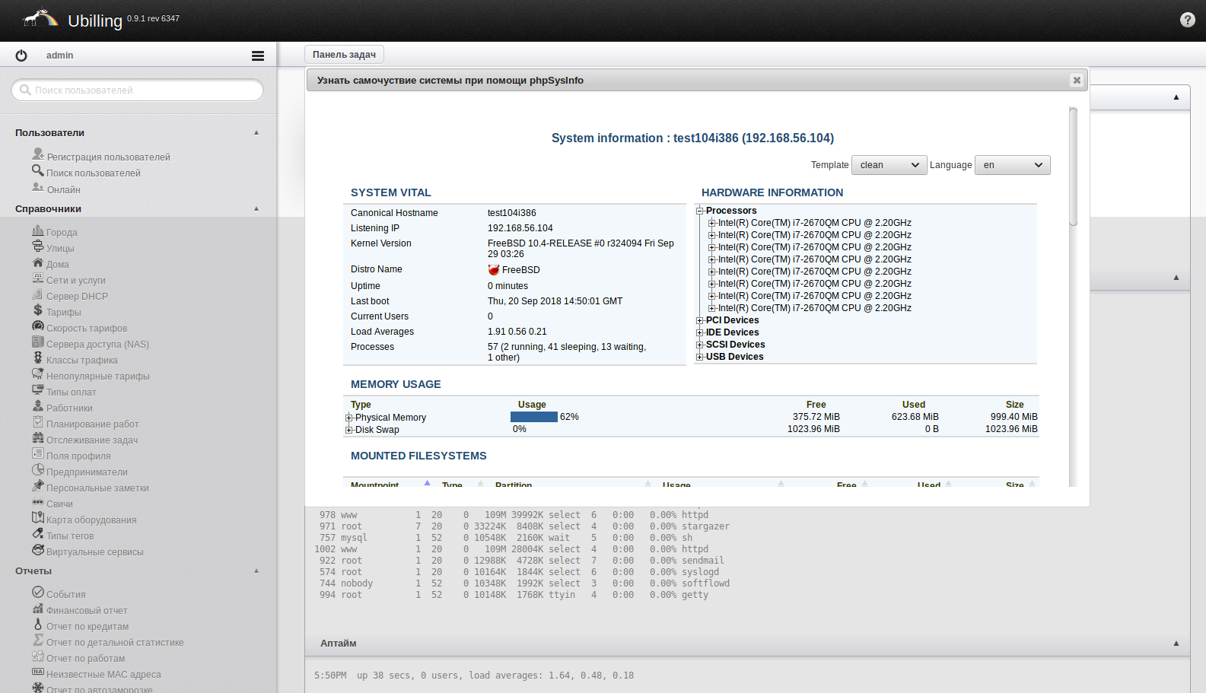
Task: Click the Планирование работ icon
Action: [38, 421]
